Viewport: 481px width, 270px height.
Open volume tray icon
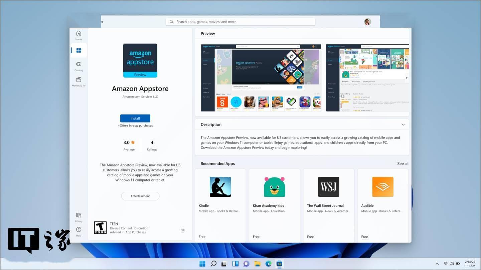pyautogui.click(x=452, y=264)
